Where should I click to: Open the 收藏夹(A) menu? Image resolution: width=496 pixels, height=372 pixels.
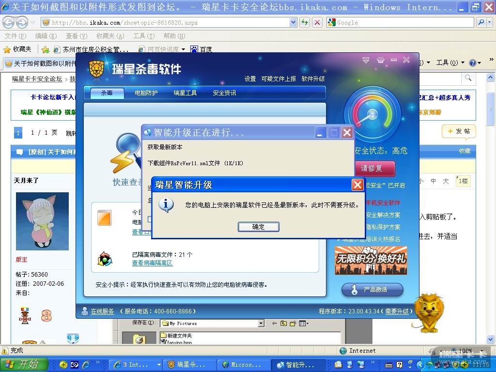(x=110, y=36)
